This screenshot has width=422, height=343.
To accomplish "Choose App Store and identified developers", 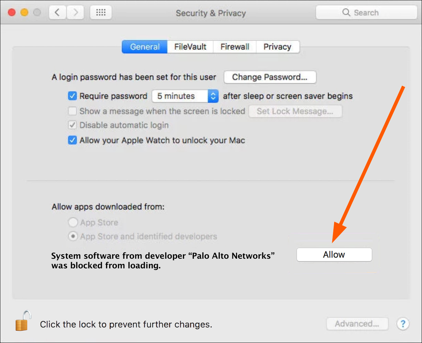I will 73,237.
